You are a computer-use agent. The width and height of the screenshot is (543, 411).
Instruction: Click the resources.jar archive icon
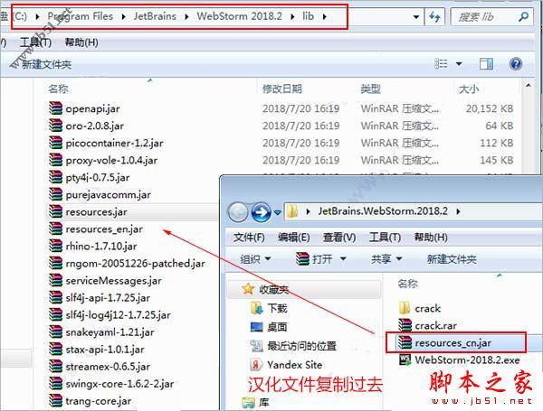click(55, 211)
